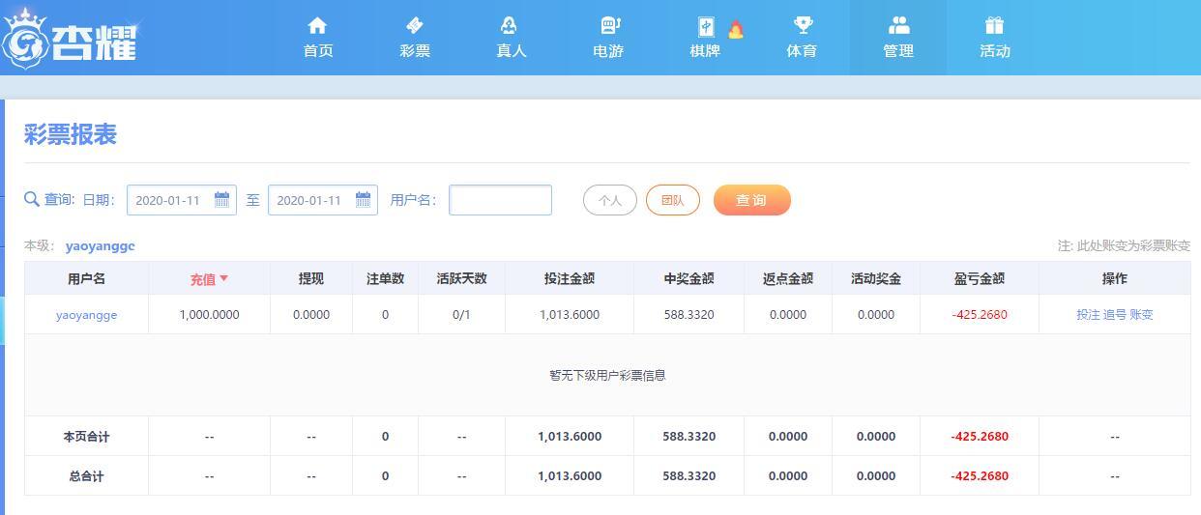
Task: Select 1,013.6000 in 本页合计 row
Action: [x=570, y=437]
